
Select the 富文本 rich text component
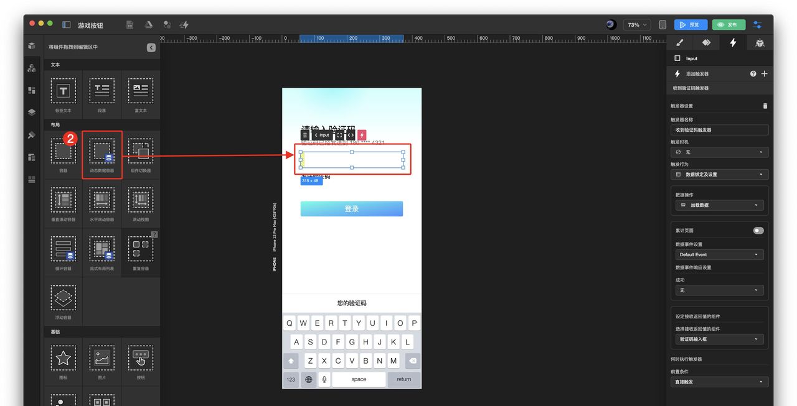coord(140,95)
